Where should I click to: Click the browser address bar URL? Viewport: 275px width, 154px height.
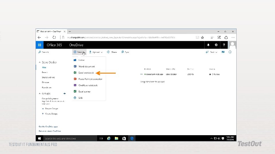coord(121,38)
